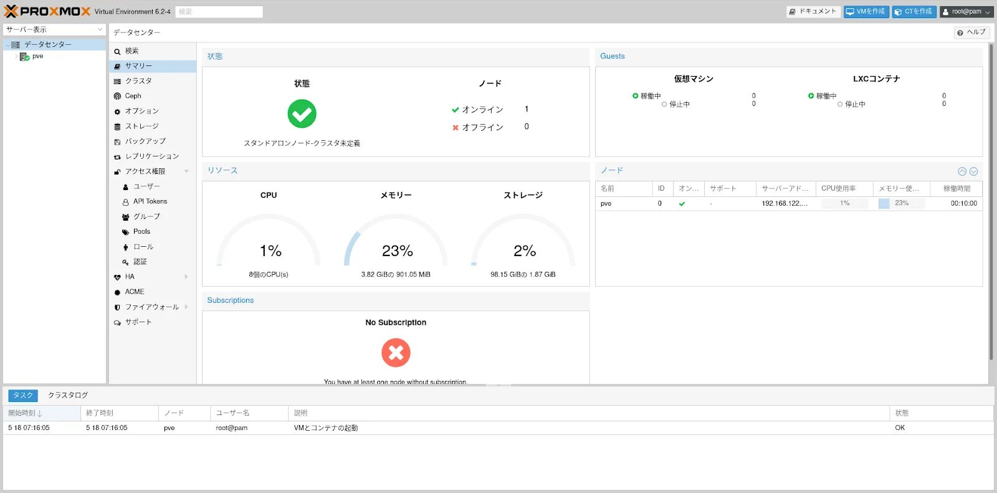Open the ロール menu entry
The height and width of the screenshot is (493, 997).
[x=153, y=247]
